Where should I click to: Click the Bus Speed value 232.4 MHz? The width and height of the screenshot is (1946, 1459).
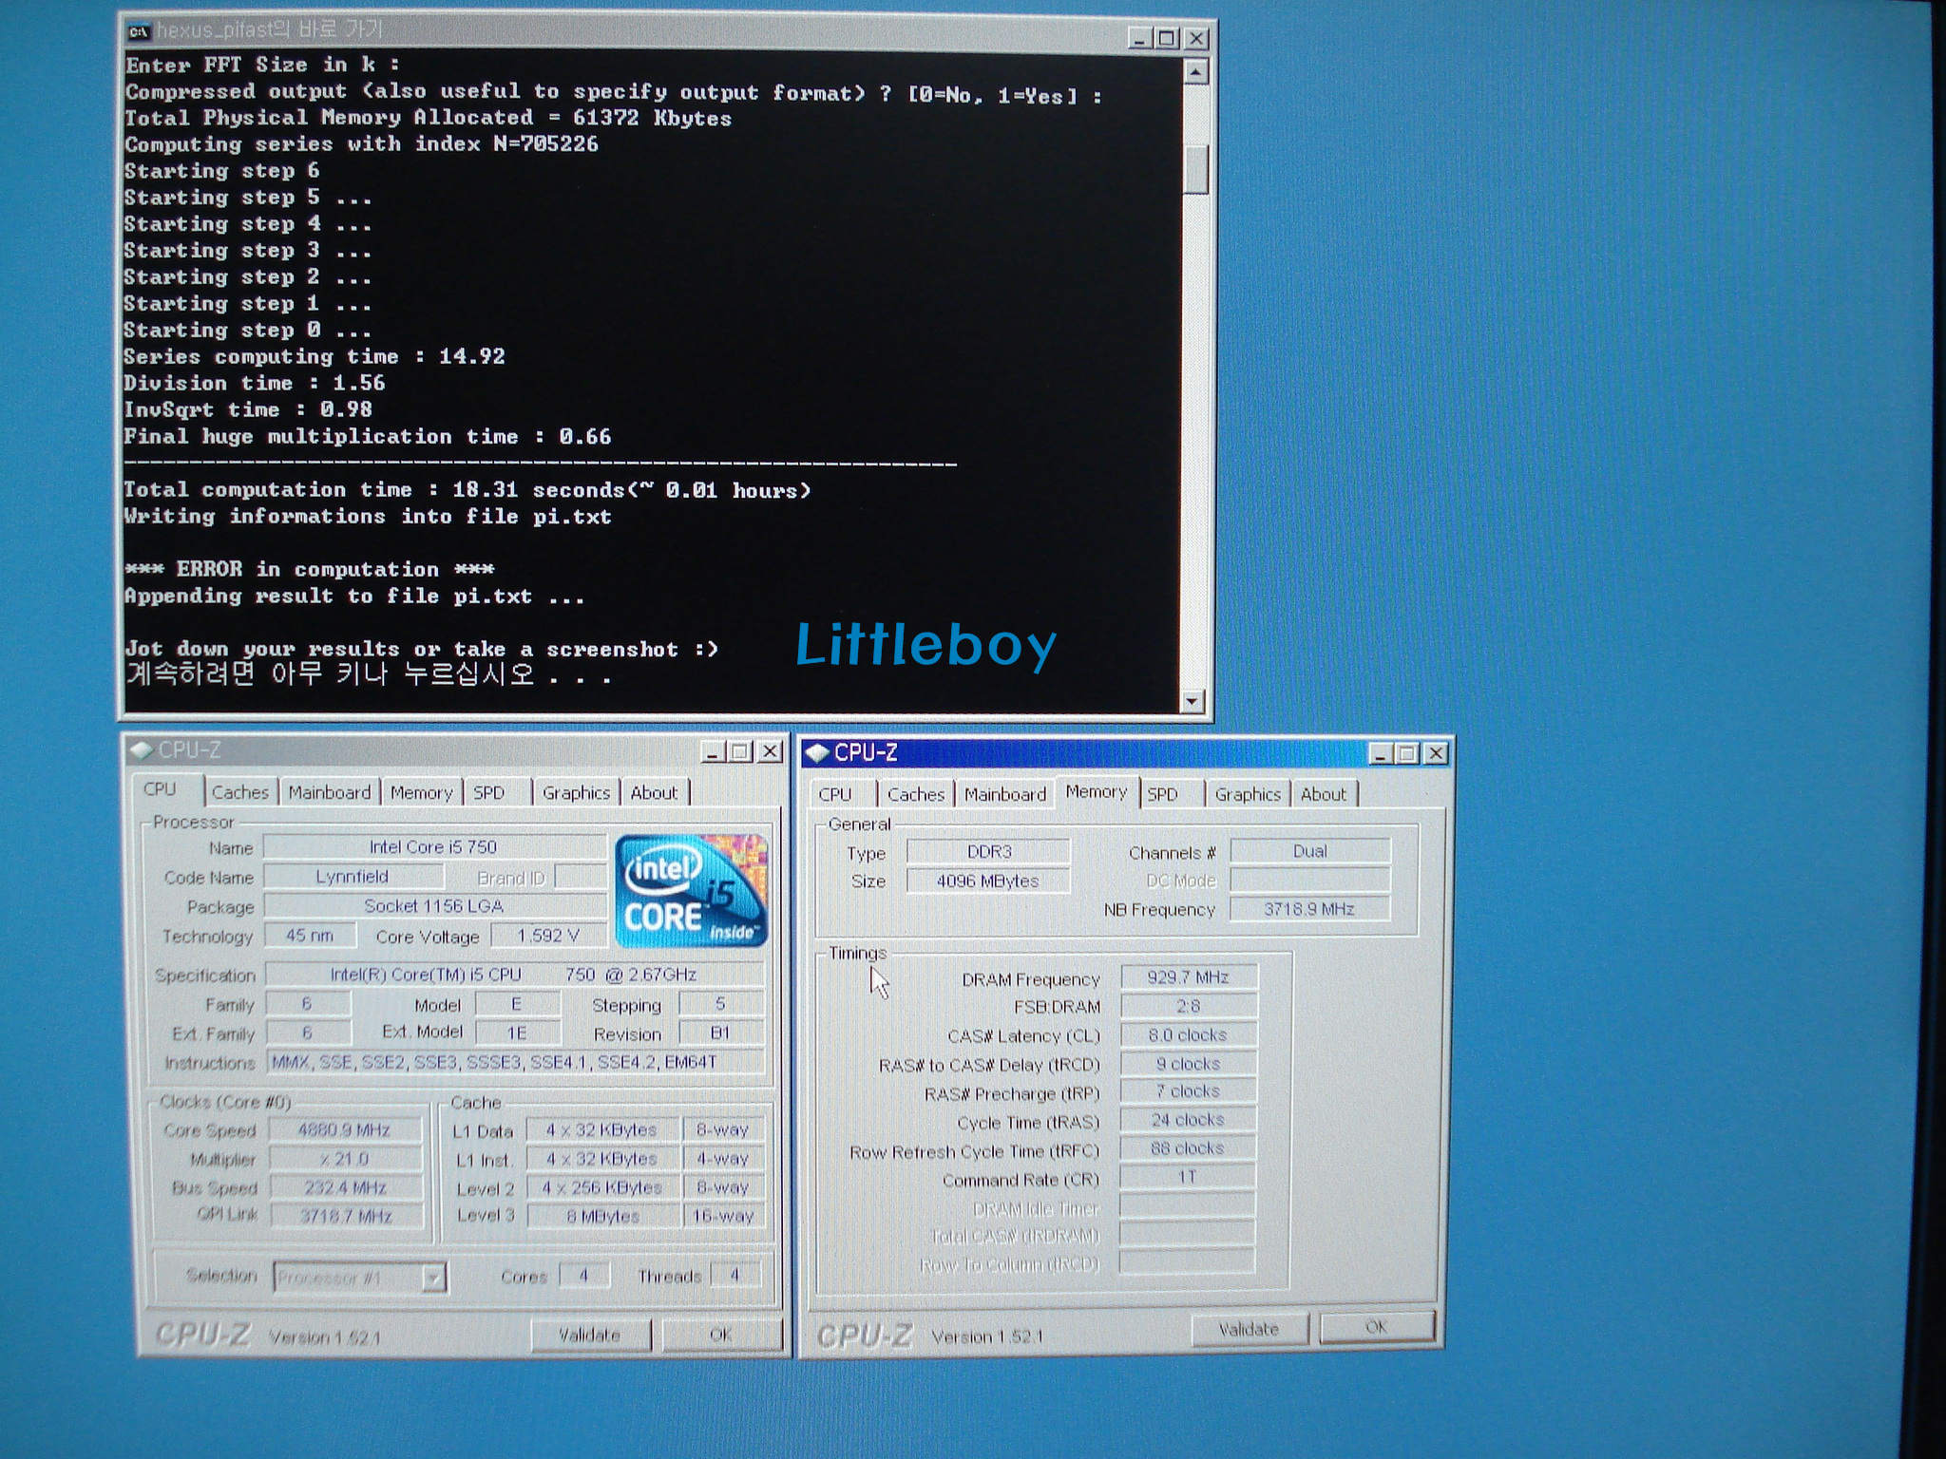click(345, 1187)
